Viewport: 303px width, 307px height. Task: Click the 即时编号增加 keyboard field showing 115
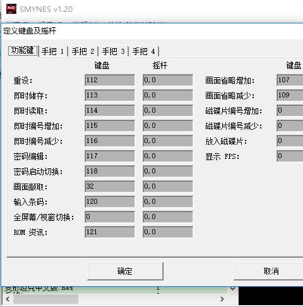coord(110,125)
